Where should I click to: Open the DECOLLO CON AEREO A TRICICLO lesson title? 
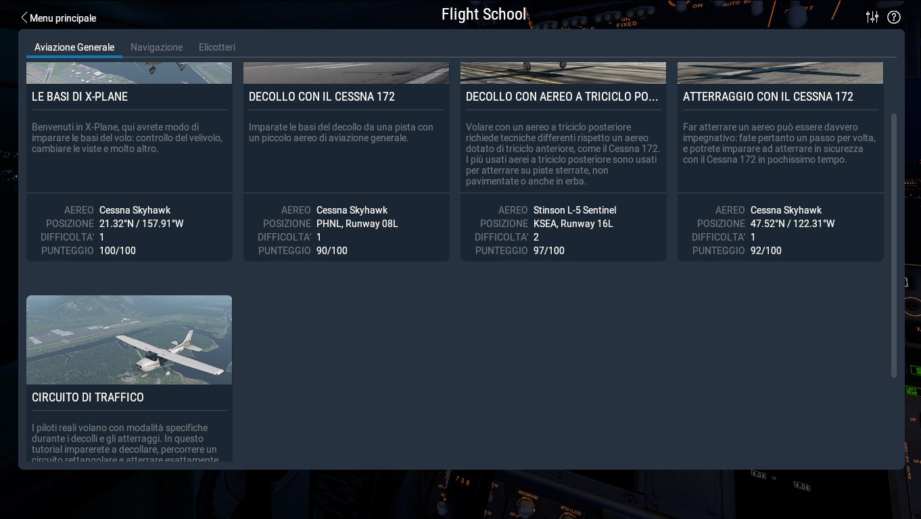562,97
